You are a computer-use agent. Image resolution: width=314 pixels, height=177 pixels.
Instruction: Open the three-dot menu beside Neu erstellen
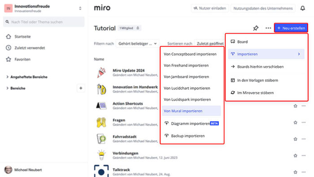click(x=268, y=28)
